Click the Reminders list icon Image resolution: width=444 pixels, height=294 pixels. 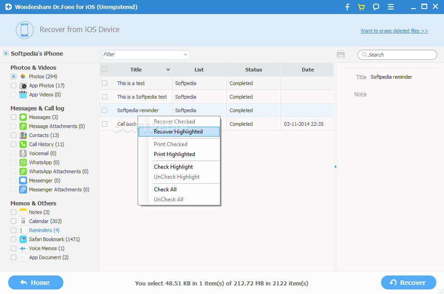(23, 230)
